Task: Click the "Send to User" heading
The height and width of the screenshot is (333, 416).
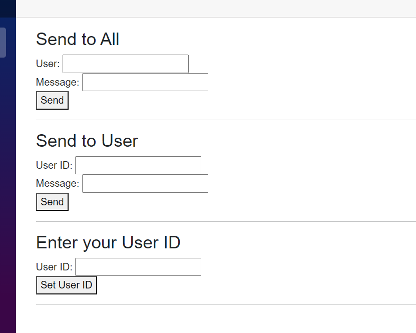Action: tap(87, 141)
